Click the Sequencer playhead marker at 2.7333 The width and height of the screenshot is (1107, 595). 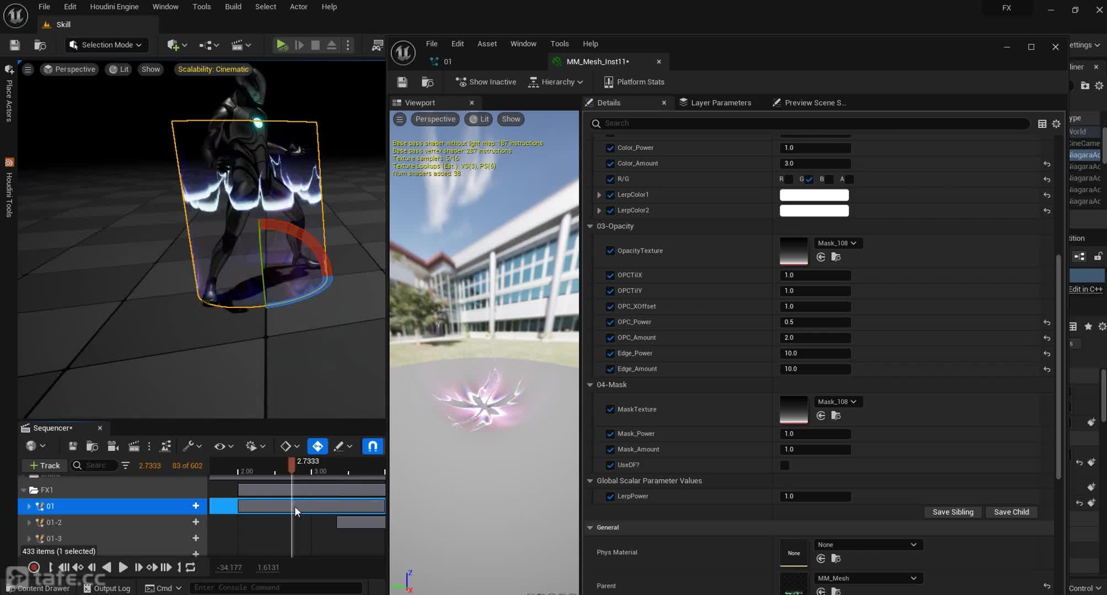(292, 466)
